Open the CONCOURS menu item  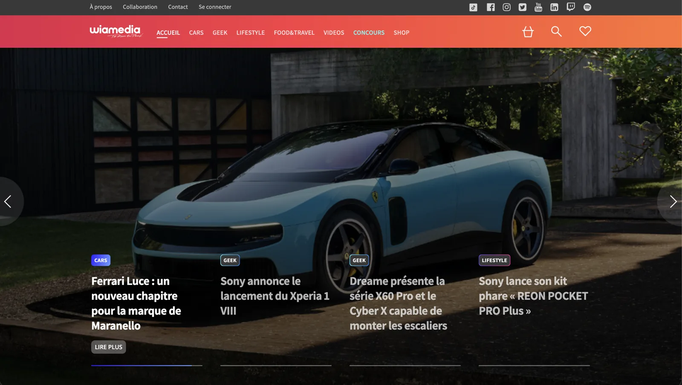(369, 33)
